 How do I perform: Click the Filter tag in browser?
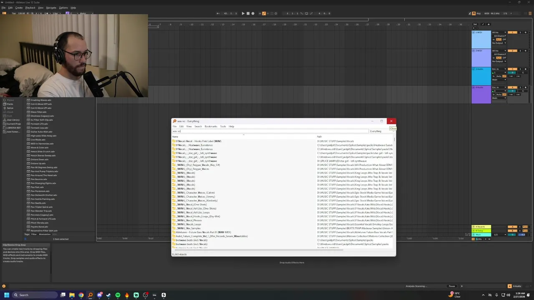point(34,234)
